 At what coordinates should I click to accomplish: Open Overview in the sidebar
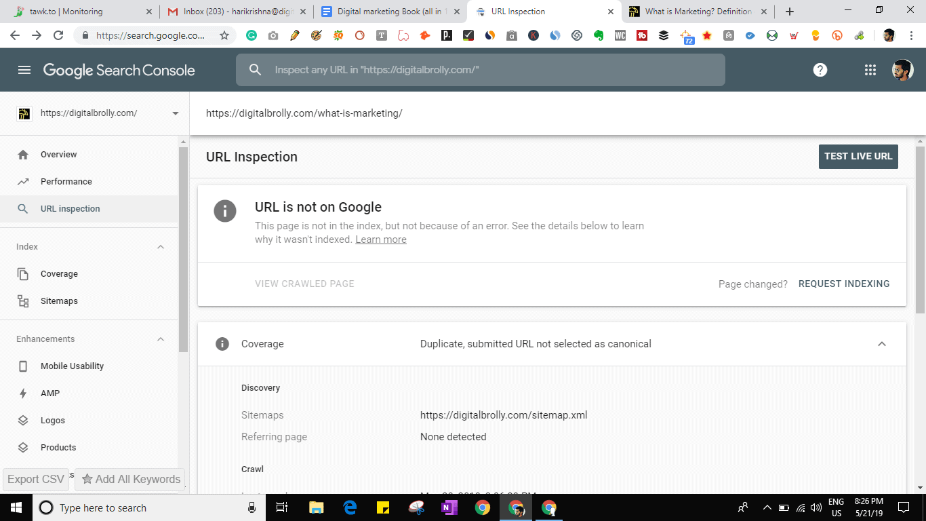[89, 155]
